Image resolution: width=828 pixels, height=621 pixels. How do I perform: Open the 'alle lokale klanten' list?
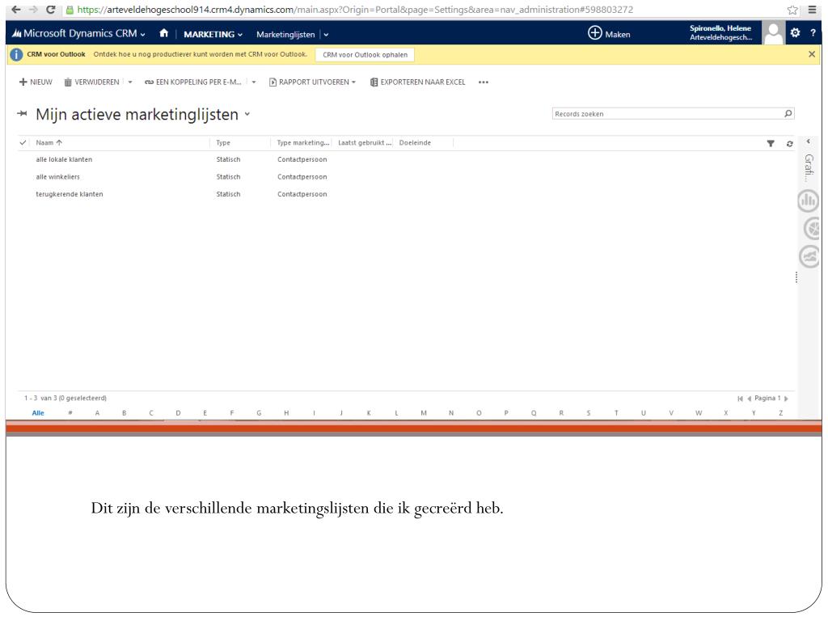point(64,159)
